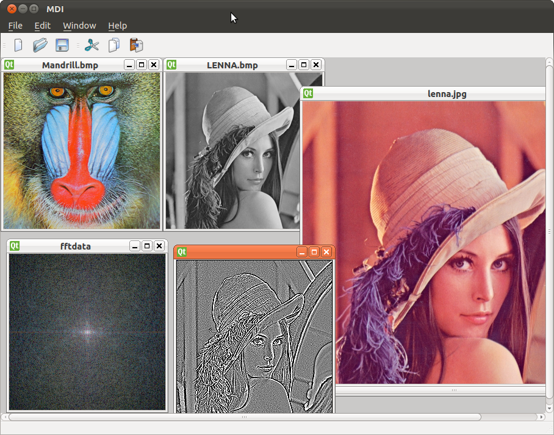Close the LENNA.bmp subwindow
554x435 pixels.
316,65
